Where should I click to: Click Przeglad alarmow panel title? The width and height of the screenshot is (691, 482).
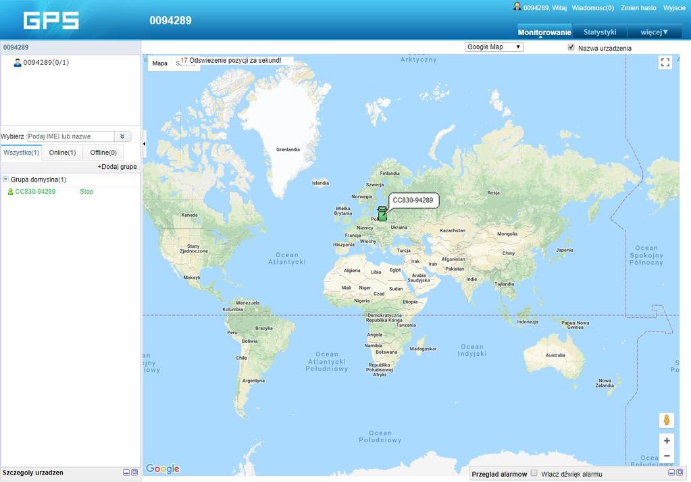(x=499, y=475)
